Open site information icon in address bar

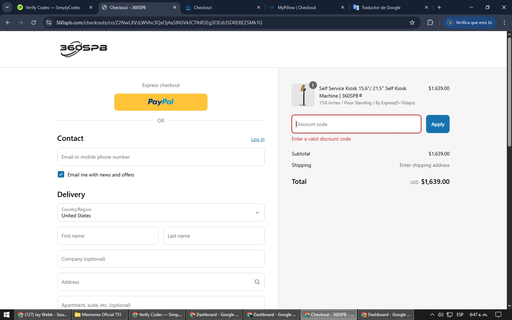49,23
